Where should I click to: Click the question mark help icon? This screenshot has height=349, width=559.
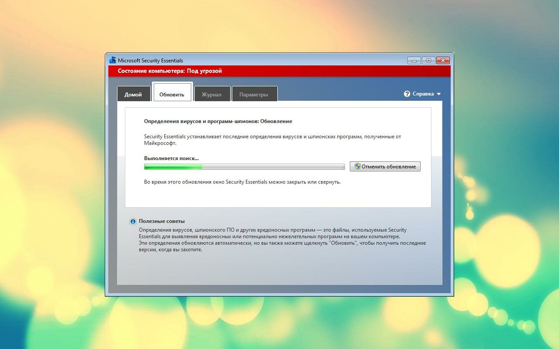[x=407, y=94]
